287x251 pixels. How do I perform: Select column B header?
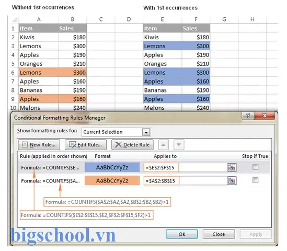click(x=73, y=19)
